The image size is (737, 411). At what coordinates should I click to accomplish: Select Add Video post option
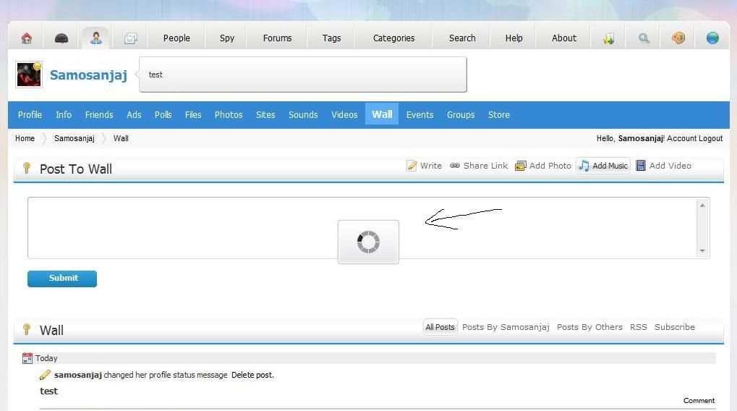(663, 166)
